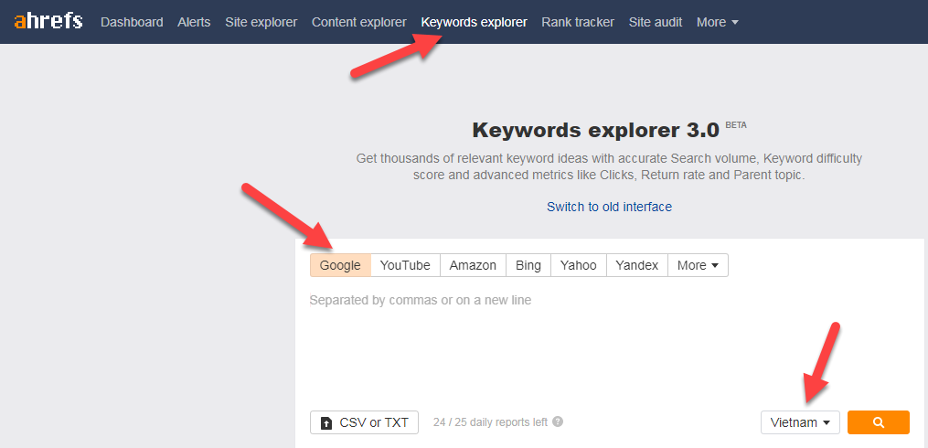Switch to the YouTube tab
Viewport: 928px width, 448px height.
coord(405,265)
